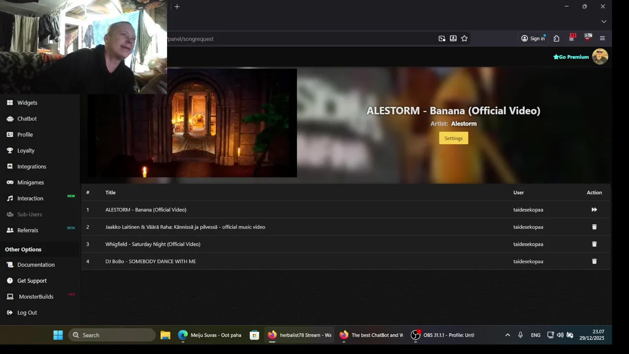Click the song request video player
Screen dimensions: 629x354
[192, 123]
